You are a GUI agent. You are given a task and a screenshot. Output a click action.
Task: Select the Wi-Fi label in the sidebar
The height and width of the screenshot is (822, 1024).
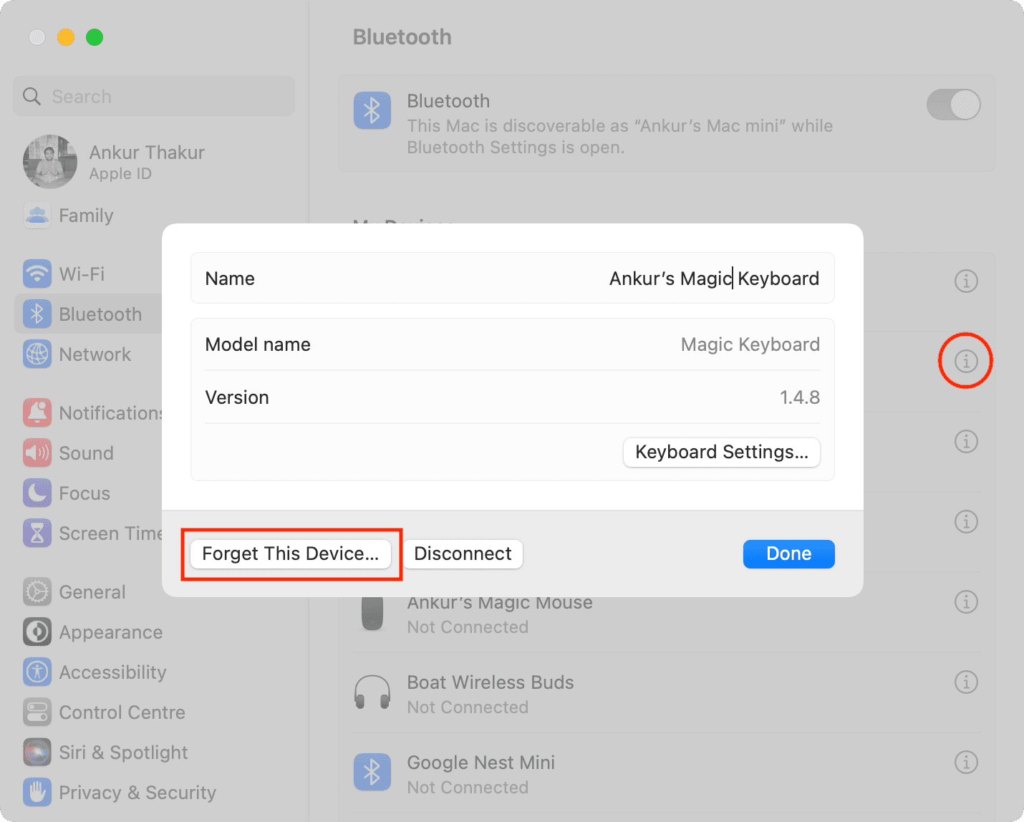[82, 274]
